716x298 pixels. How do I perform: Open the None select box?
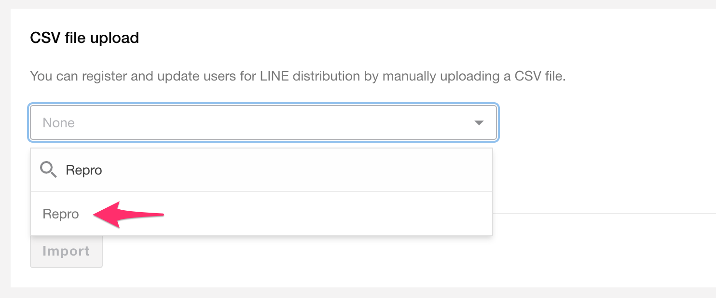[x=263, y=123]
